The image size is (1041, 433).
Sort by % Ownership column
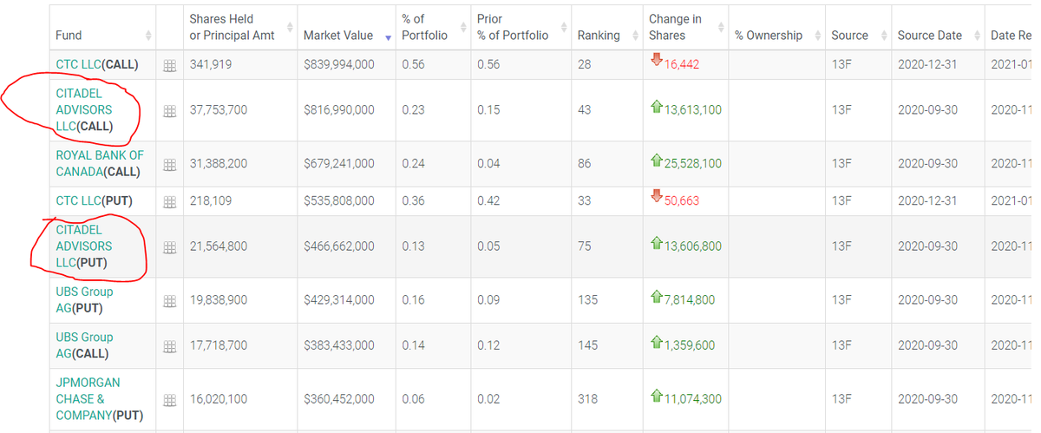(x=817, y=36)
